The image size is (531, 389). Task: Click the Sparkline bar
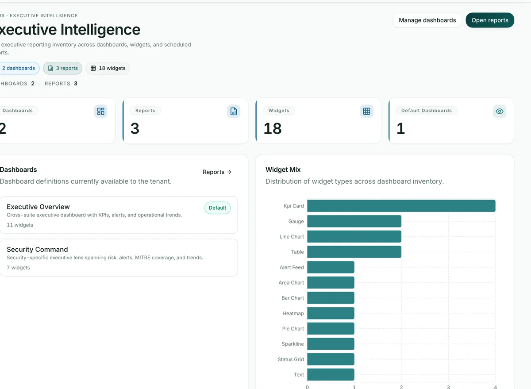(x=331, y=344)
